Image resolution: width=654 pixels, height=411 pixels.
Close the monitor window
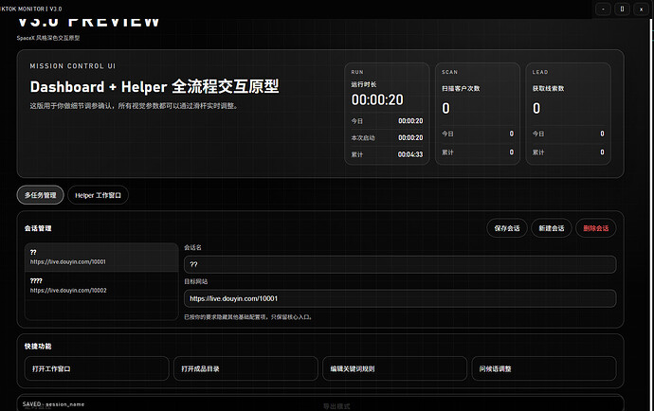tap(641, 9)
